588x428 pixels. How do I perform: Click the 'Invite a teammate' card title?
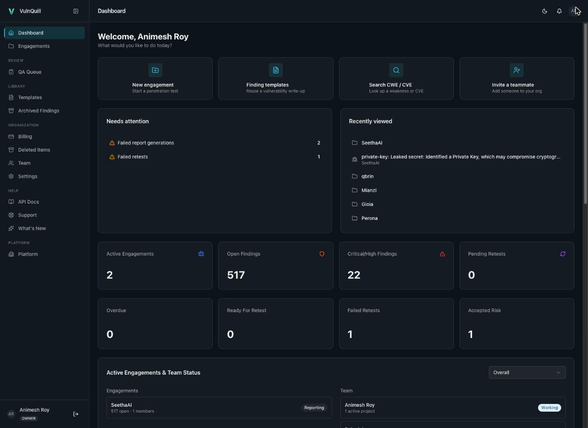click(513, 85)
